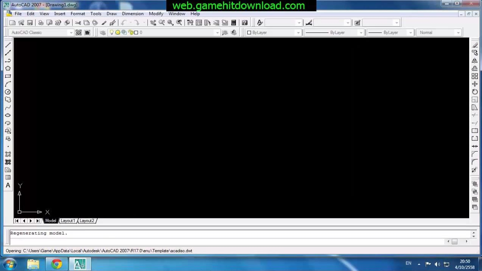Screen dimensions: 482x271
Task: Open the Help question-mark icon
Action: 245,23
